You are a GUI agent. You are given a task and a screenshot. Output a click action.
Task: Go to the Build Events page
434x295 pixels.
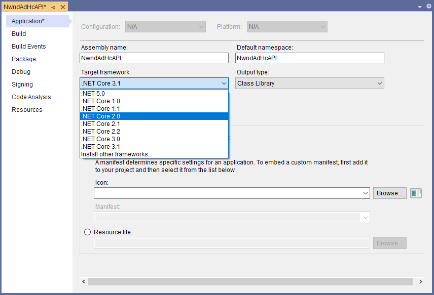coord(29,47)
